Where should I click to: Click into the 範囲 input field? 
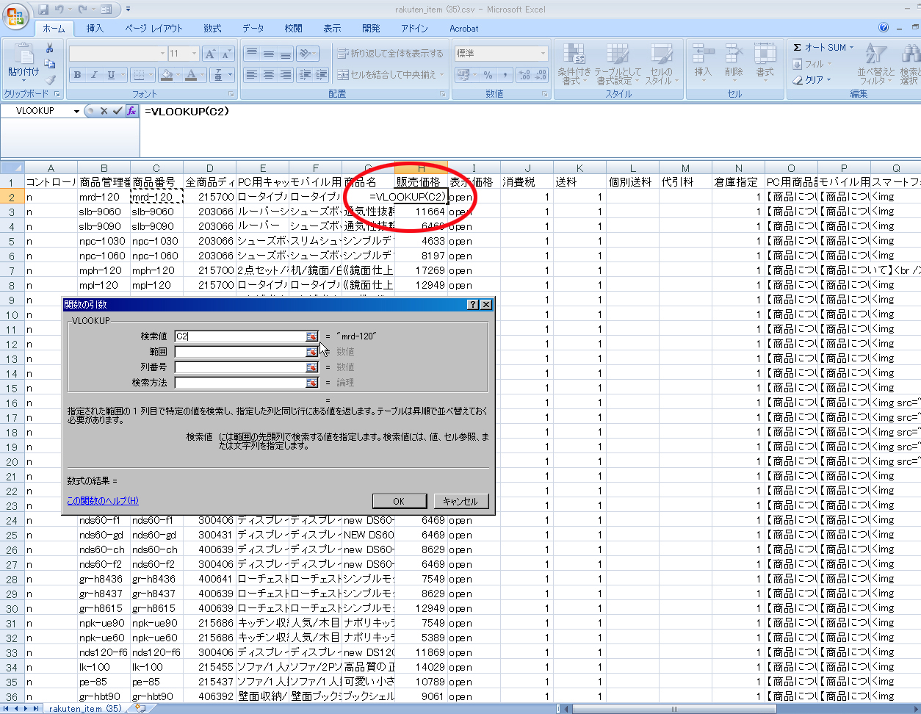click(240, 352)
